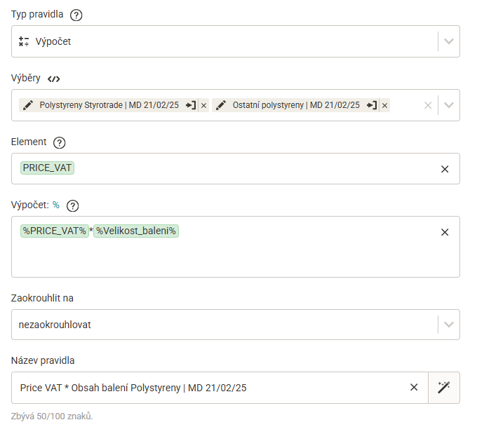Screen dimensions: 477x434
Task: Remove Ostatní polystyreny selection tag
Action: point(385,106)
